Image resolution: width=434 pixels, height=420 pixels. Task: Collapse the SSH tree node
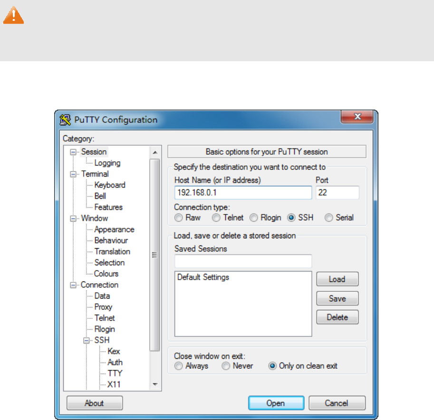pos(87,340)
